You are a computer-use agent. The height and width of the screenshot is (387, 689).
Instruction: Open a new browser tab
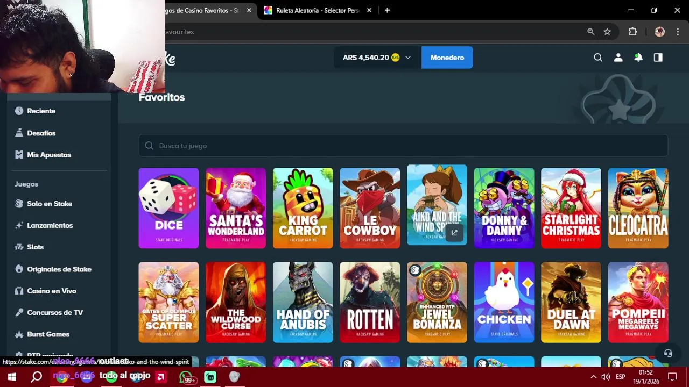387,10
